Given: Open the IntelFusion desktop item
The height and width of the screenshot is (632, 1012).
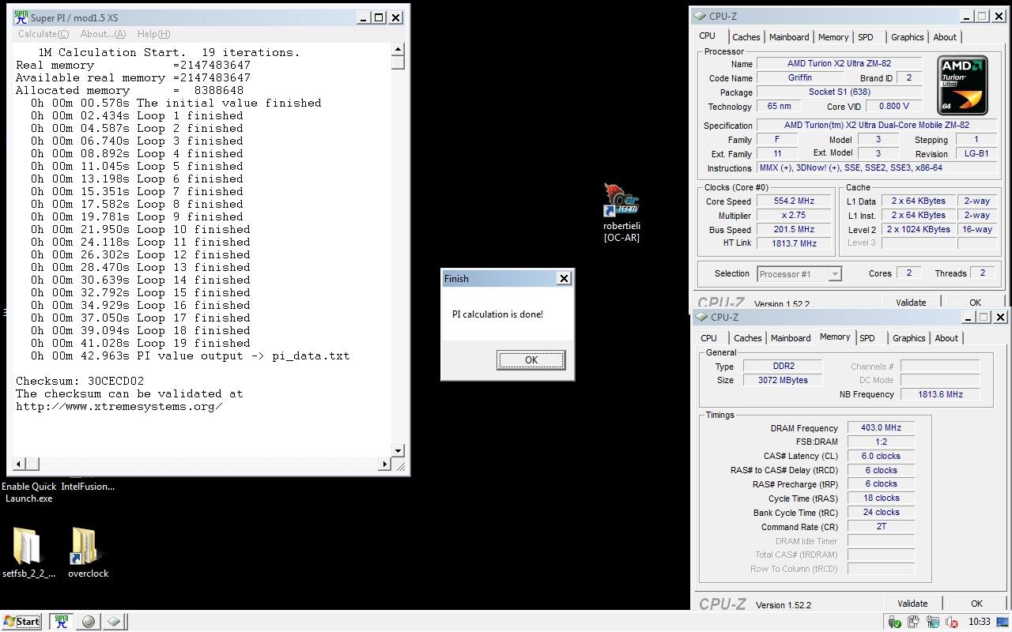Looking at the screenshot, I should (88, 487).
